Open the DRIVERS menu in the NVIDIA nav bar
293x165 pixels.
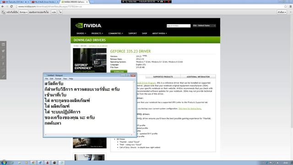[81, 33]
